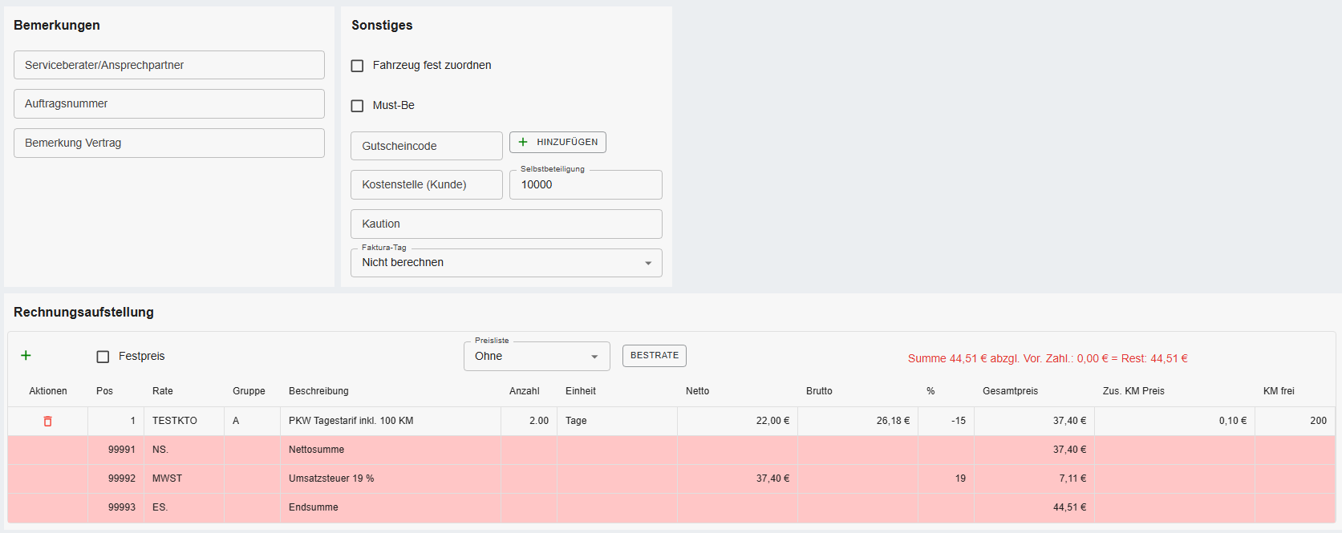Click into the Serviceberater/Ansprechpartner field
Screen dimensions: 1342x533
tap(168, 65)
